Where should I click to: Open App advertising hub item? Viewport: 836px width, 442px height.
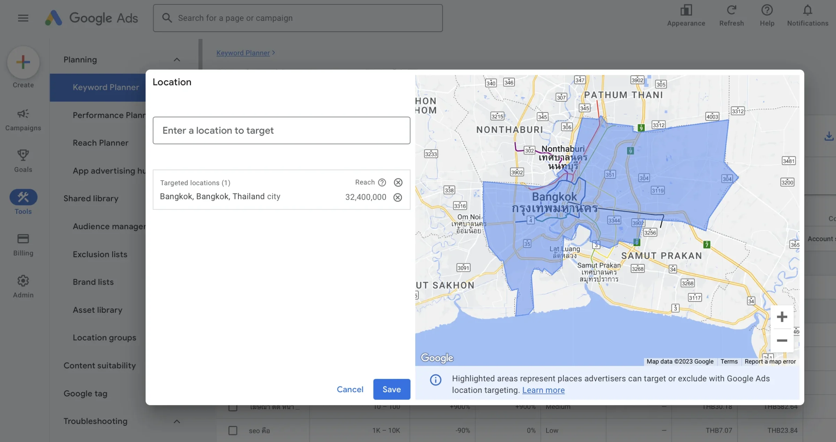(109, 171)
